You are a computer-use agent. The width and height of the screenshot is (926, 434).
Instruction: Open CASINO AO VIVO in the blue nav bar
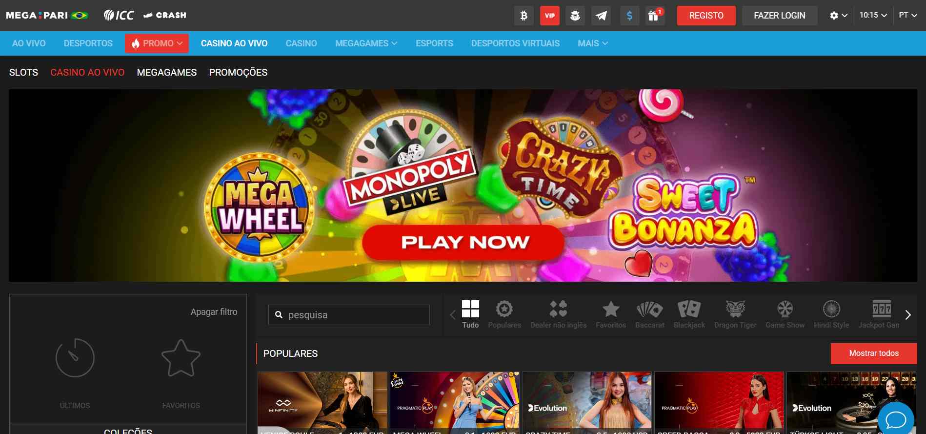[x=234, y=43]
